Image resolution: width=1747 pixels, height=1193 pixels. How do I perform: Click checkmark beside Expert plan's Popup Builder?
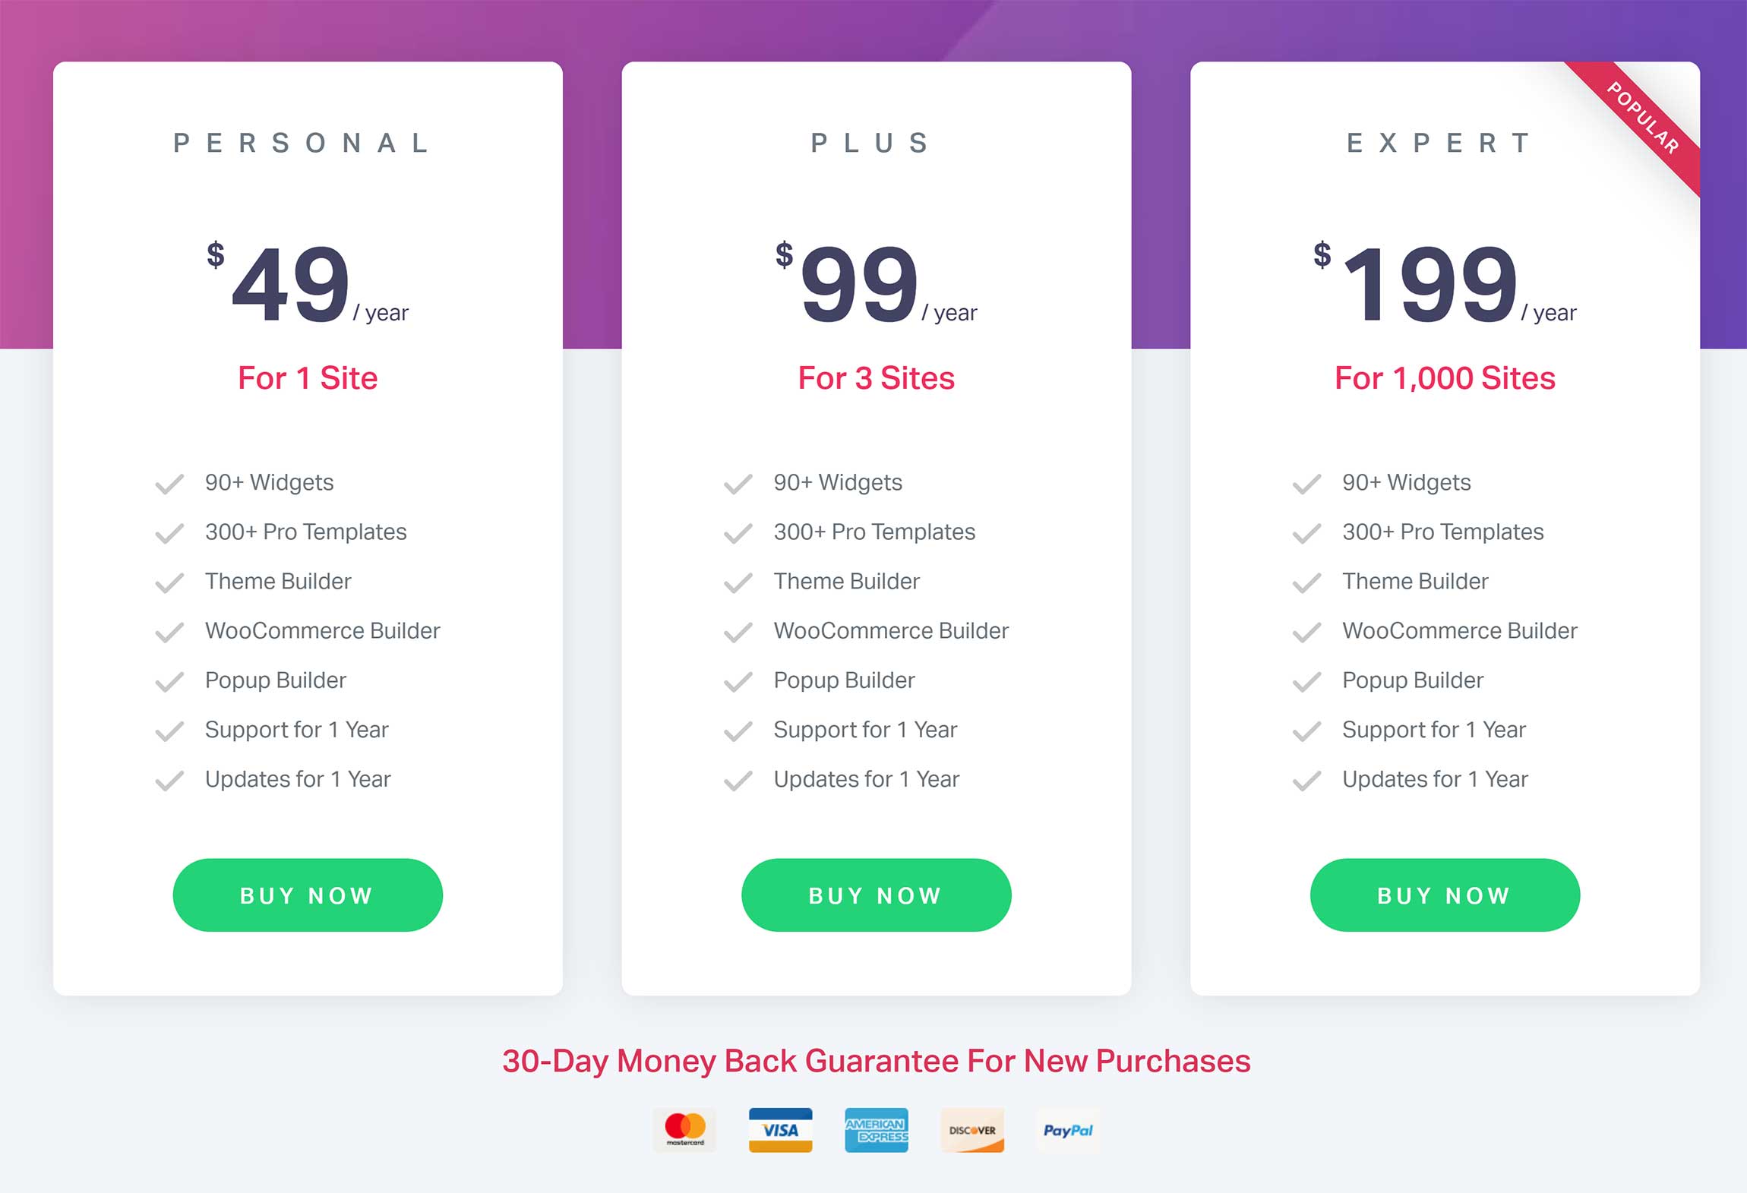tap(1306, 681)
